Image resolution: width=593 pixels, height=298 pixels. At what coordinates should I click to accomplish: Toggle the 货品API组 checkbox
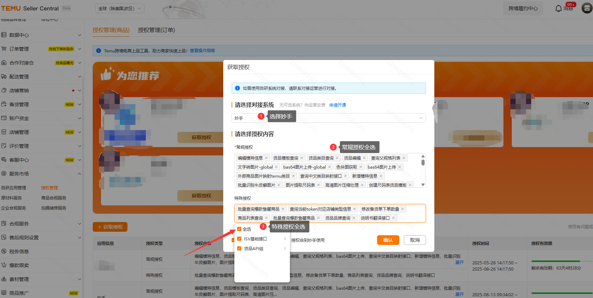click(239, 248)
